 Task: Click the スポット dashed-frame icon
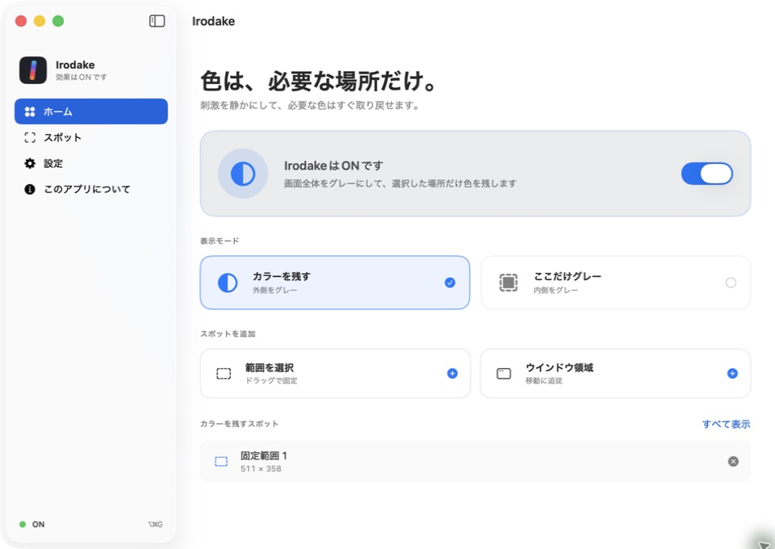pyautogui.click(x=30, y=137)
